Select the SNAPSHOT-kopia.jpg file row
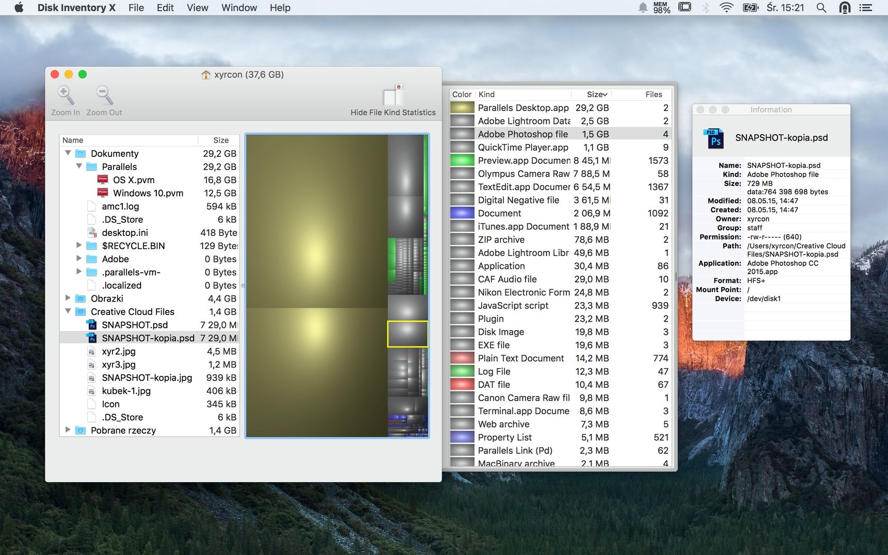The image size is (888, 555). click(150, 378)
